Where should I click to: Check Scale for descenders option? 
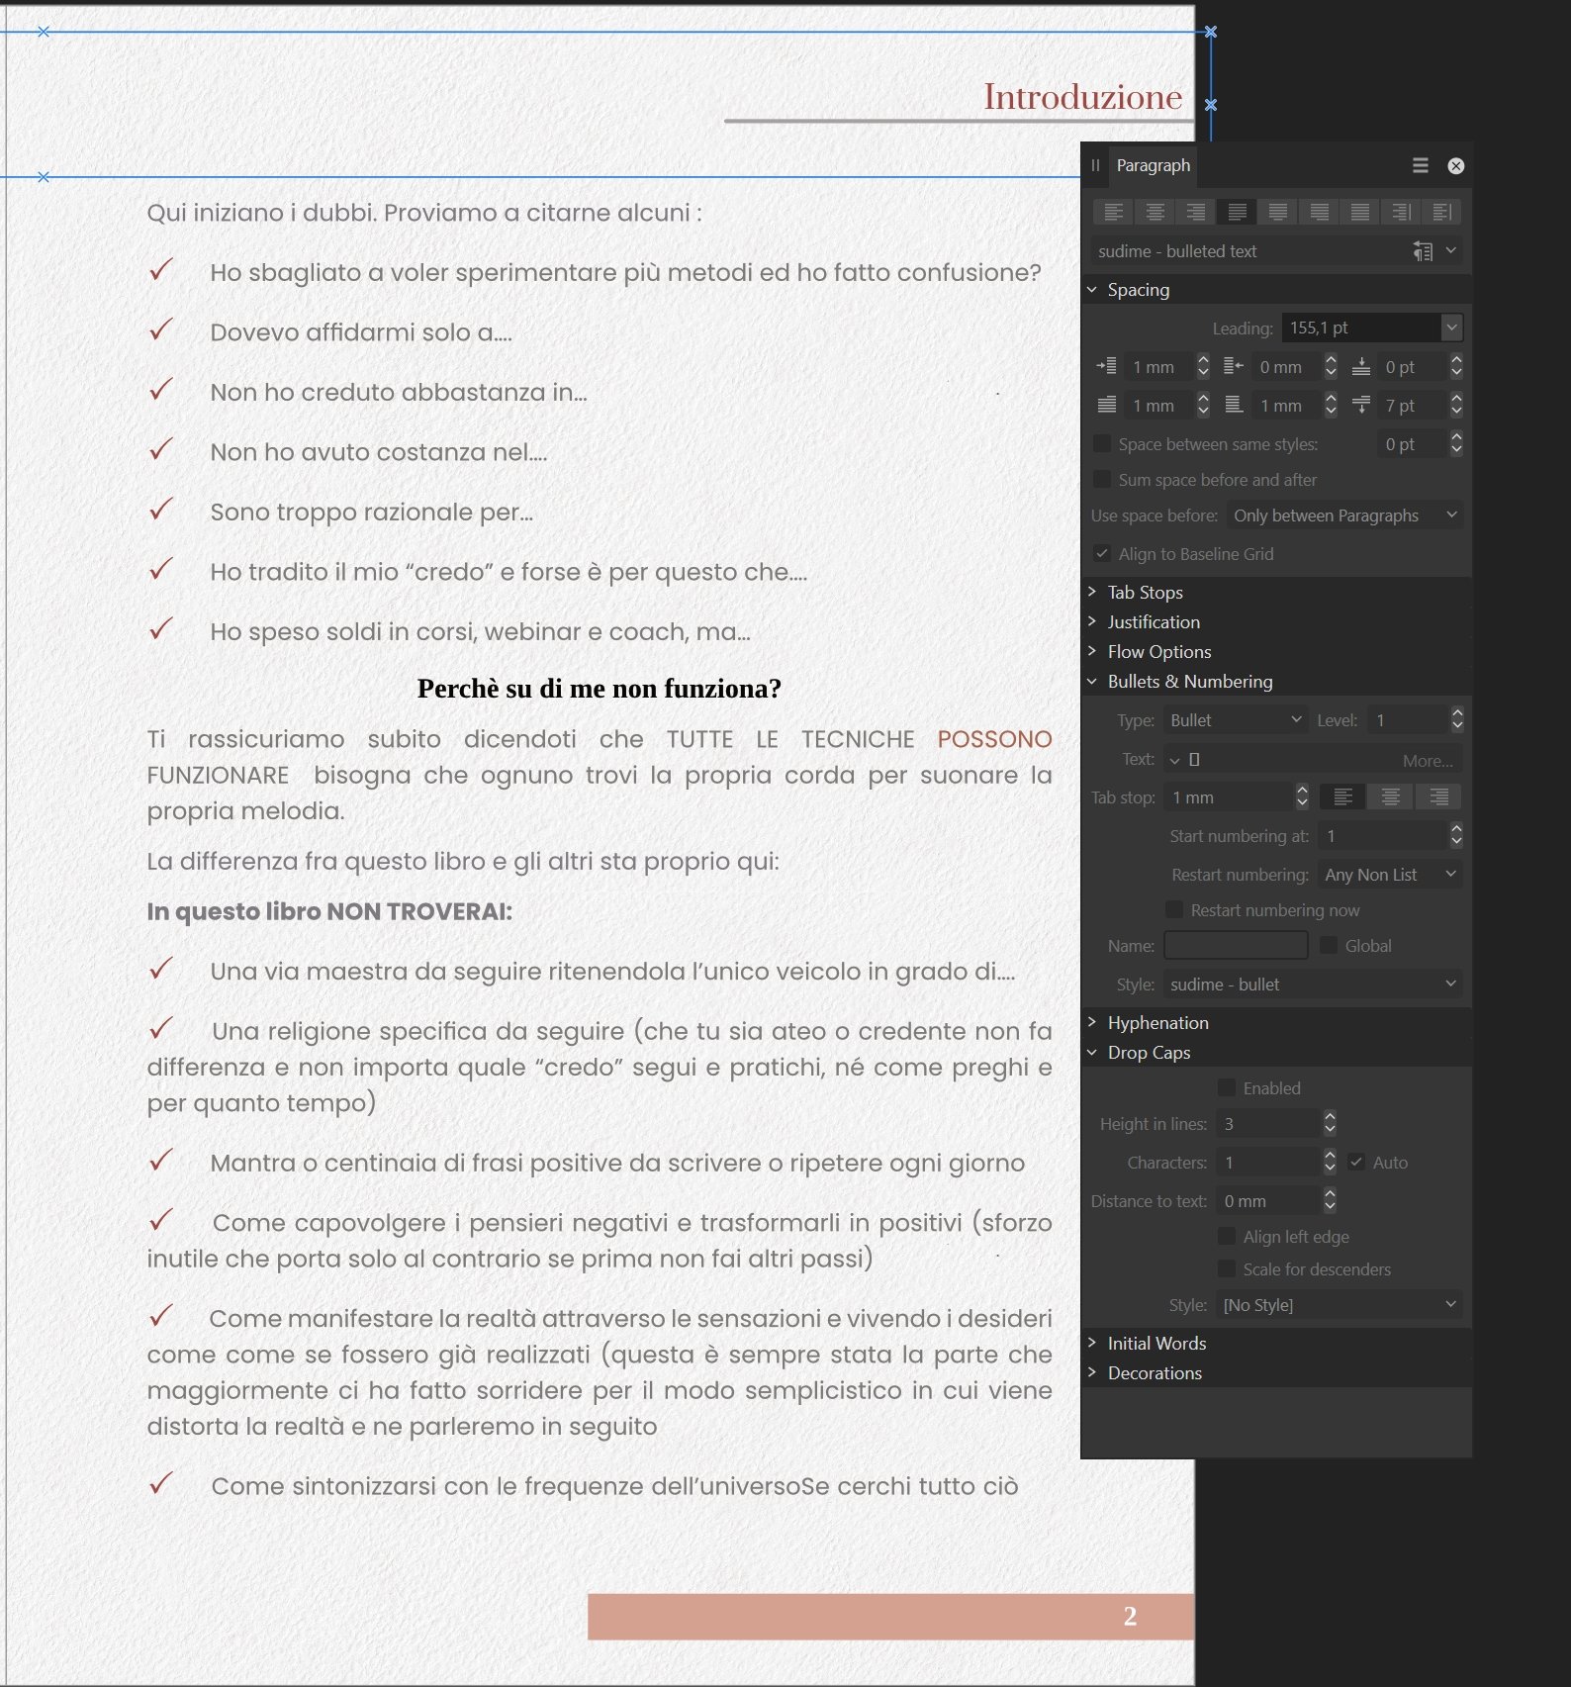click(1227, 1268)
